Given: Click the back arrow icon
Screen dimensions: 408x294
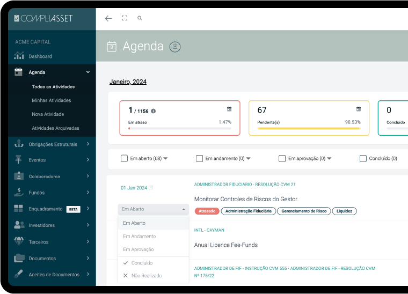Looking at the screenshot, I should pyautogui.click(x=108, y=18).
